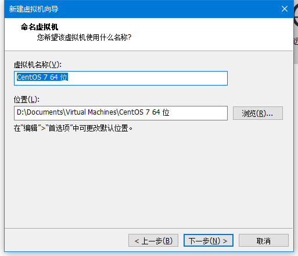
Task: Click the 位置(L): label
Action: click(27, 99)
